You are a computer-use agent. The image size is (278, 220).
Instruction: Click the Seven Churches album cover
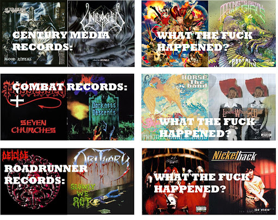pyautogui.click(x=34, y=107)
